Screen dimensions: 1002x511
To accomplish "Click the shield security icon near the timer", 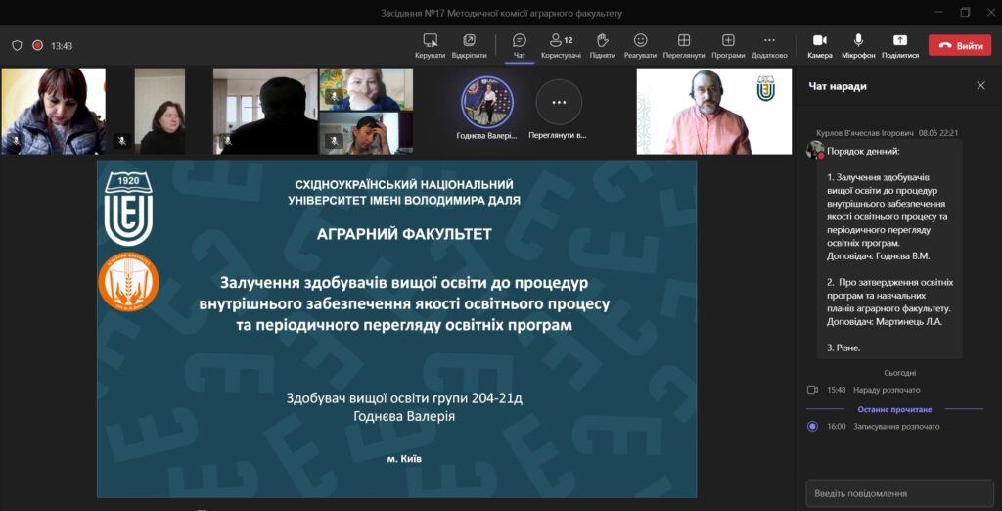I will tap(17, 45).
